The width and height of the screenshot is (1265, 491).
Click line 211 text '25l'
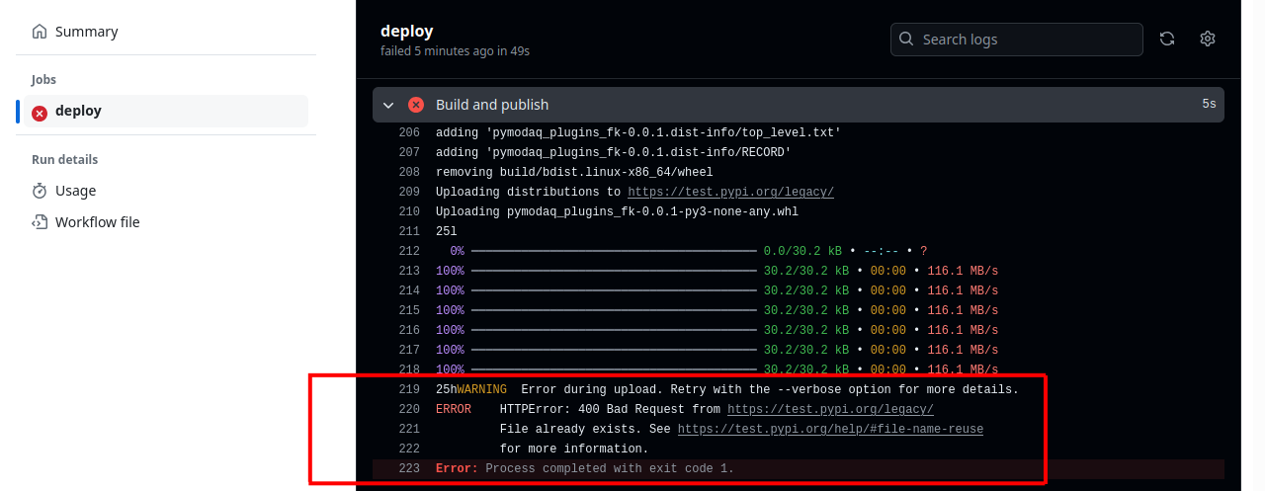coord(447,231)
